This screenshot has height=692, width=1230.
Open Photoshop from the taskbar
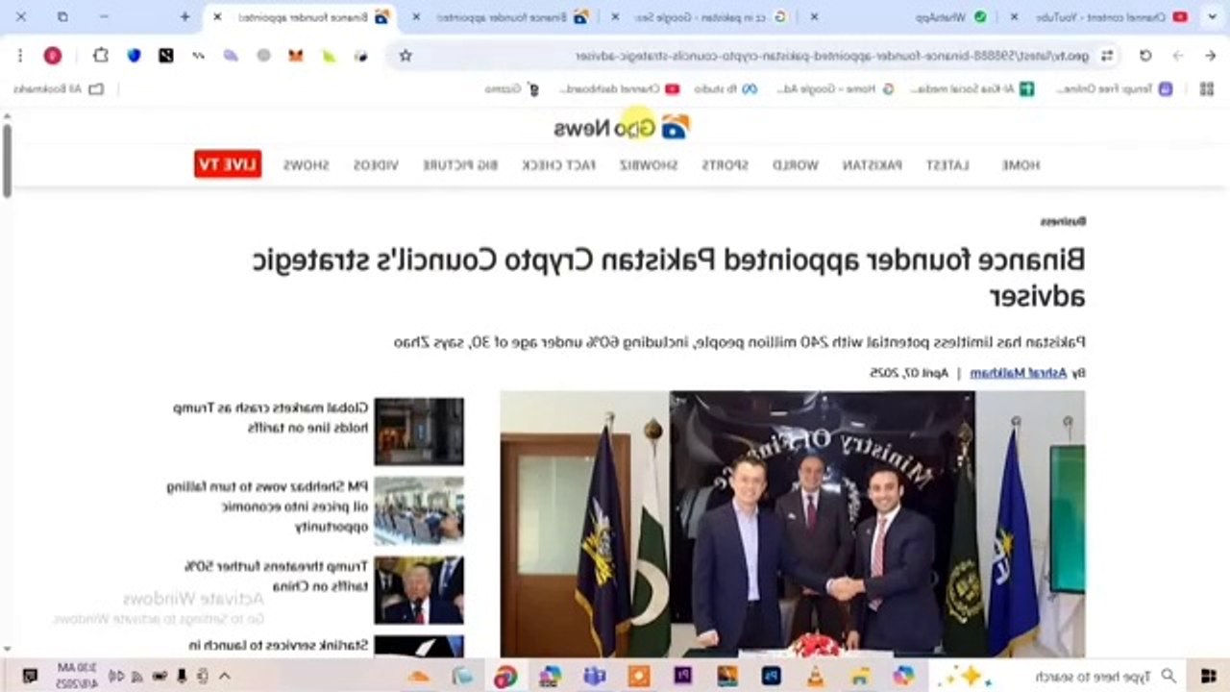pos(771,676)
